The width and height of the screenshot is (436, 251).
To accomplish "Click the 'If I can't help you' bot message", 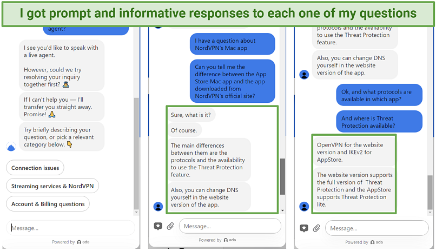I will 62,107.
